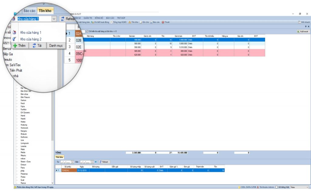Click the Xuất excel export button

(302, 31)
